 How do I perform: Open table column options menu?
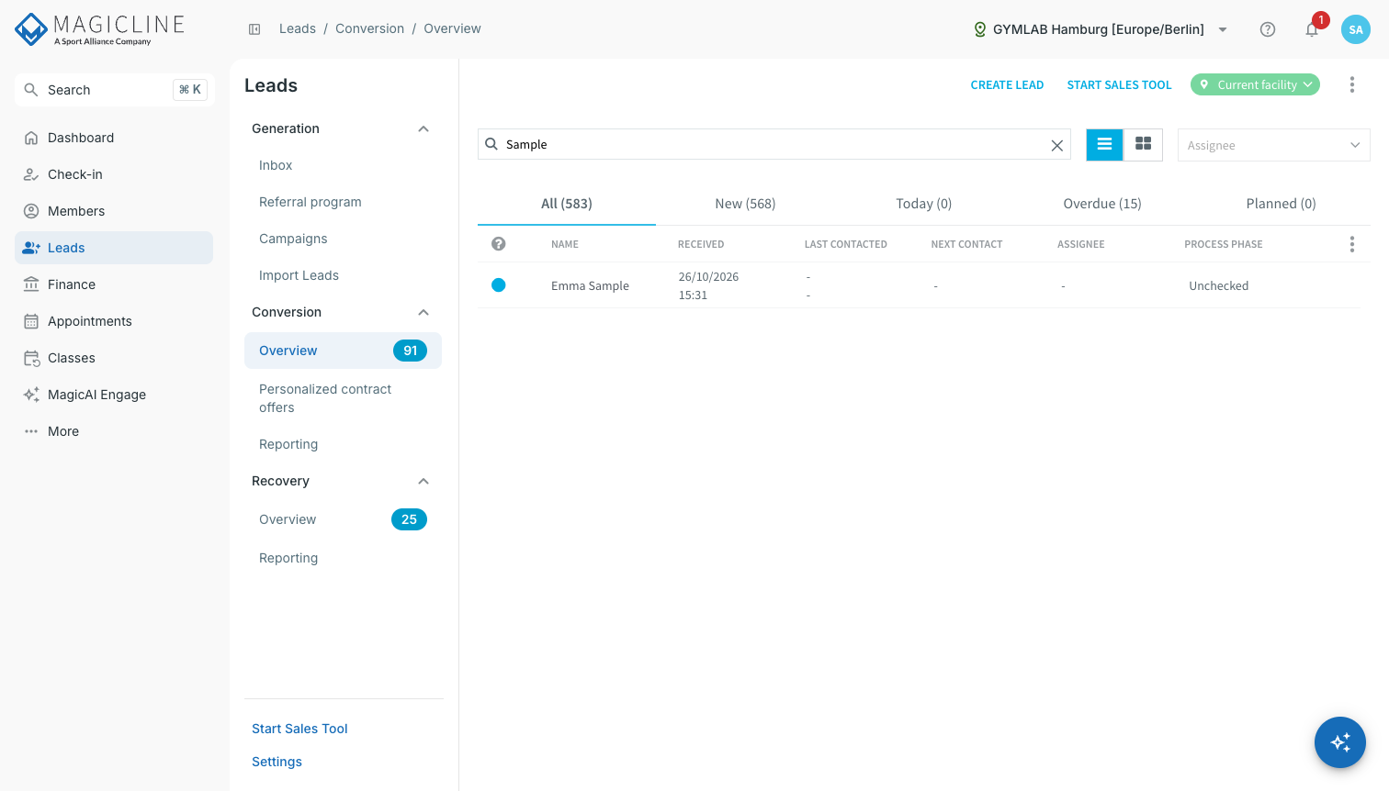coord(1351,244)
